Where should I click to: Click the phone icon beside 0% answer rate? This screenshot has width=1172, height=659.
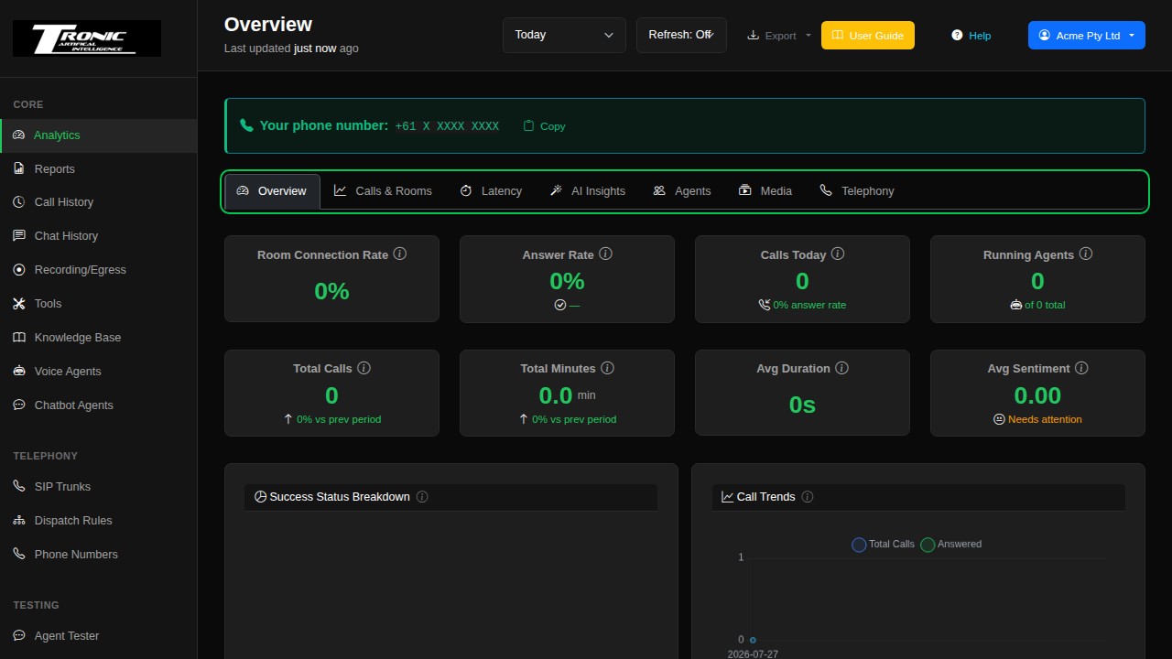pos(765,305)
